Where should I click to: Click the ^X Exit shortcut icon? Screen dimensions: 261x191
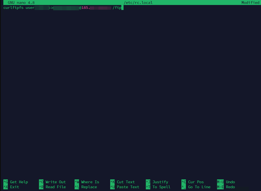click(5, 187)
